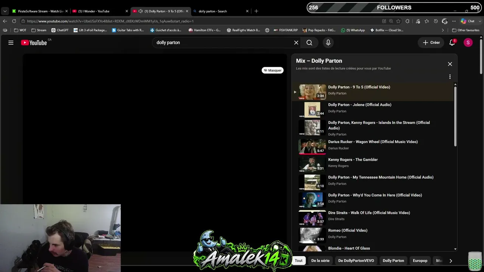This screenshot has height=272, width=484.
Task: Mute the Dolly Parton tab audio icon
Action: click(x=141, y=11)
